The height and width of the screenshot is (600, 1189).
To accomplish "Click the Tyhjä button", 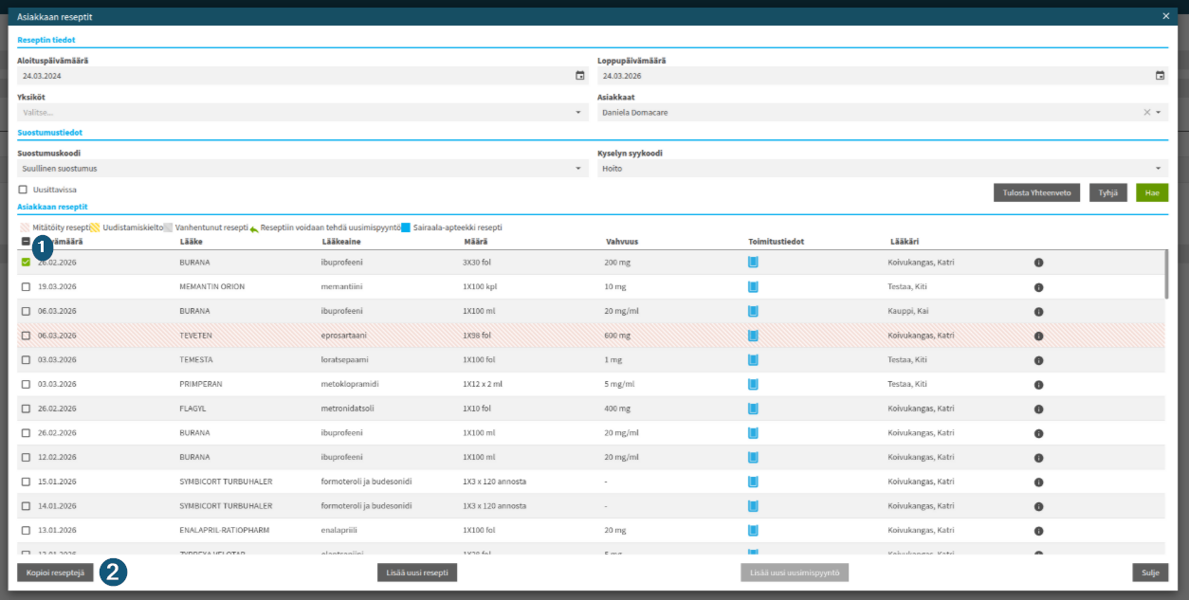I will 1107,192.
